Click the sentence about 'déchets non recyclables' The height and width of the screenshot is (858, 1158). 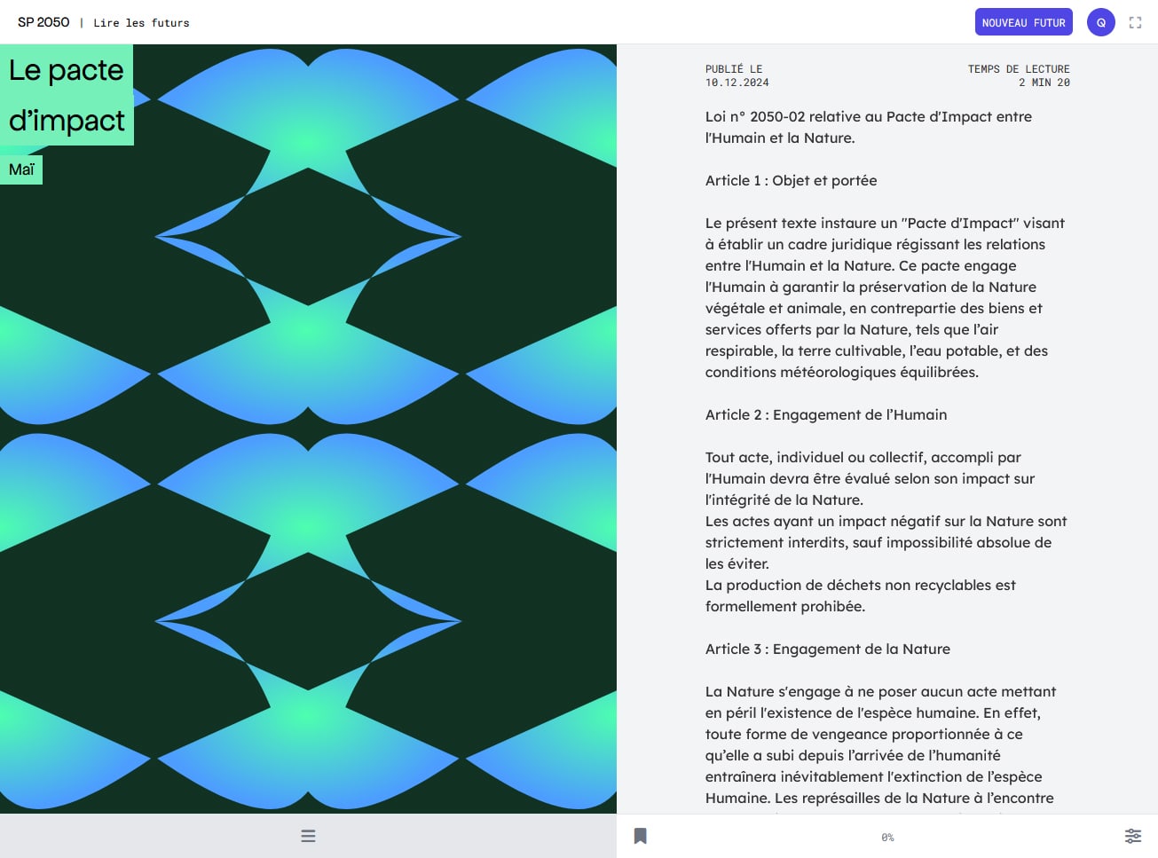click(861, 595)
